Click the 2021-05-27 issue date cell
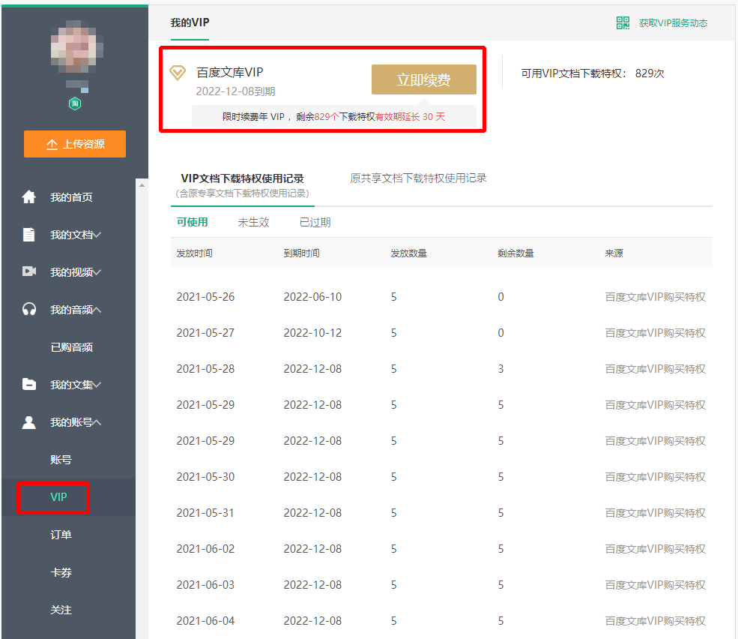Image resolution: width=738 pixels, height=639 pixels. point(205,333)
